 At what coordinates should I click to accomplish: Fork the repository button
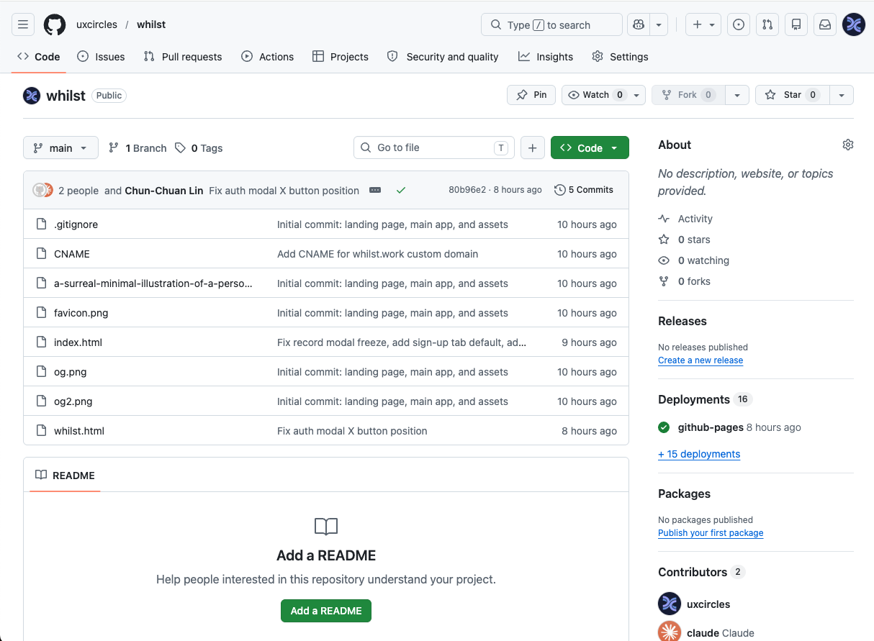tap(688, 95)
